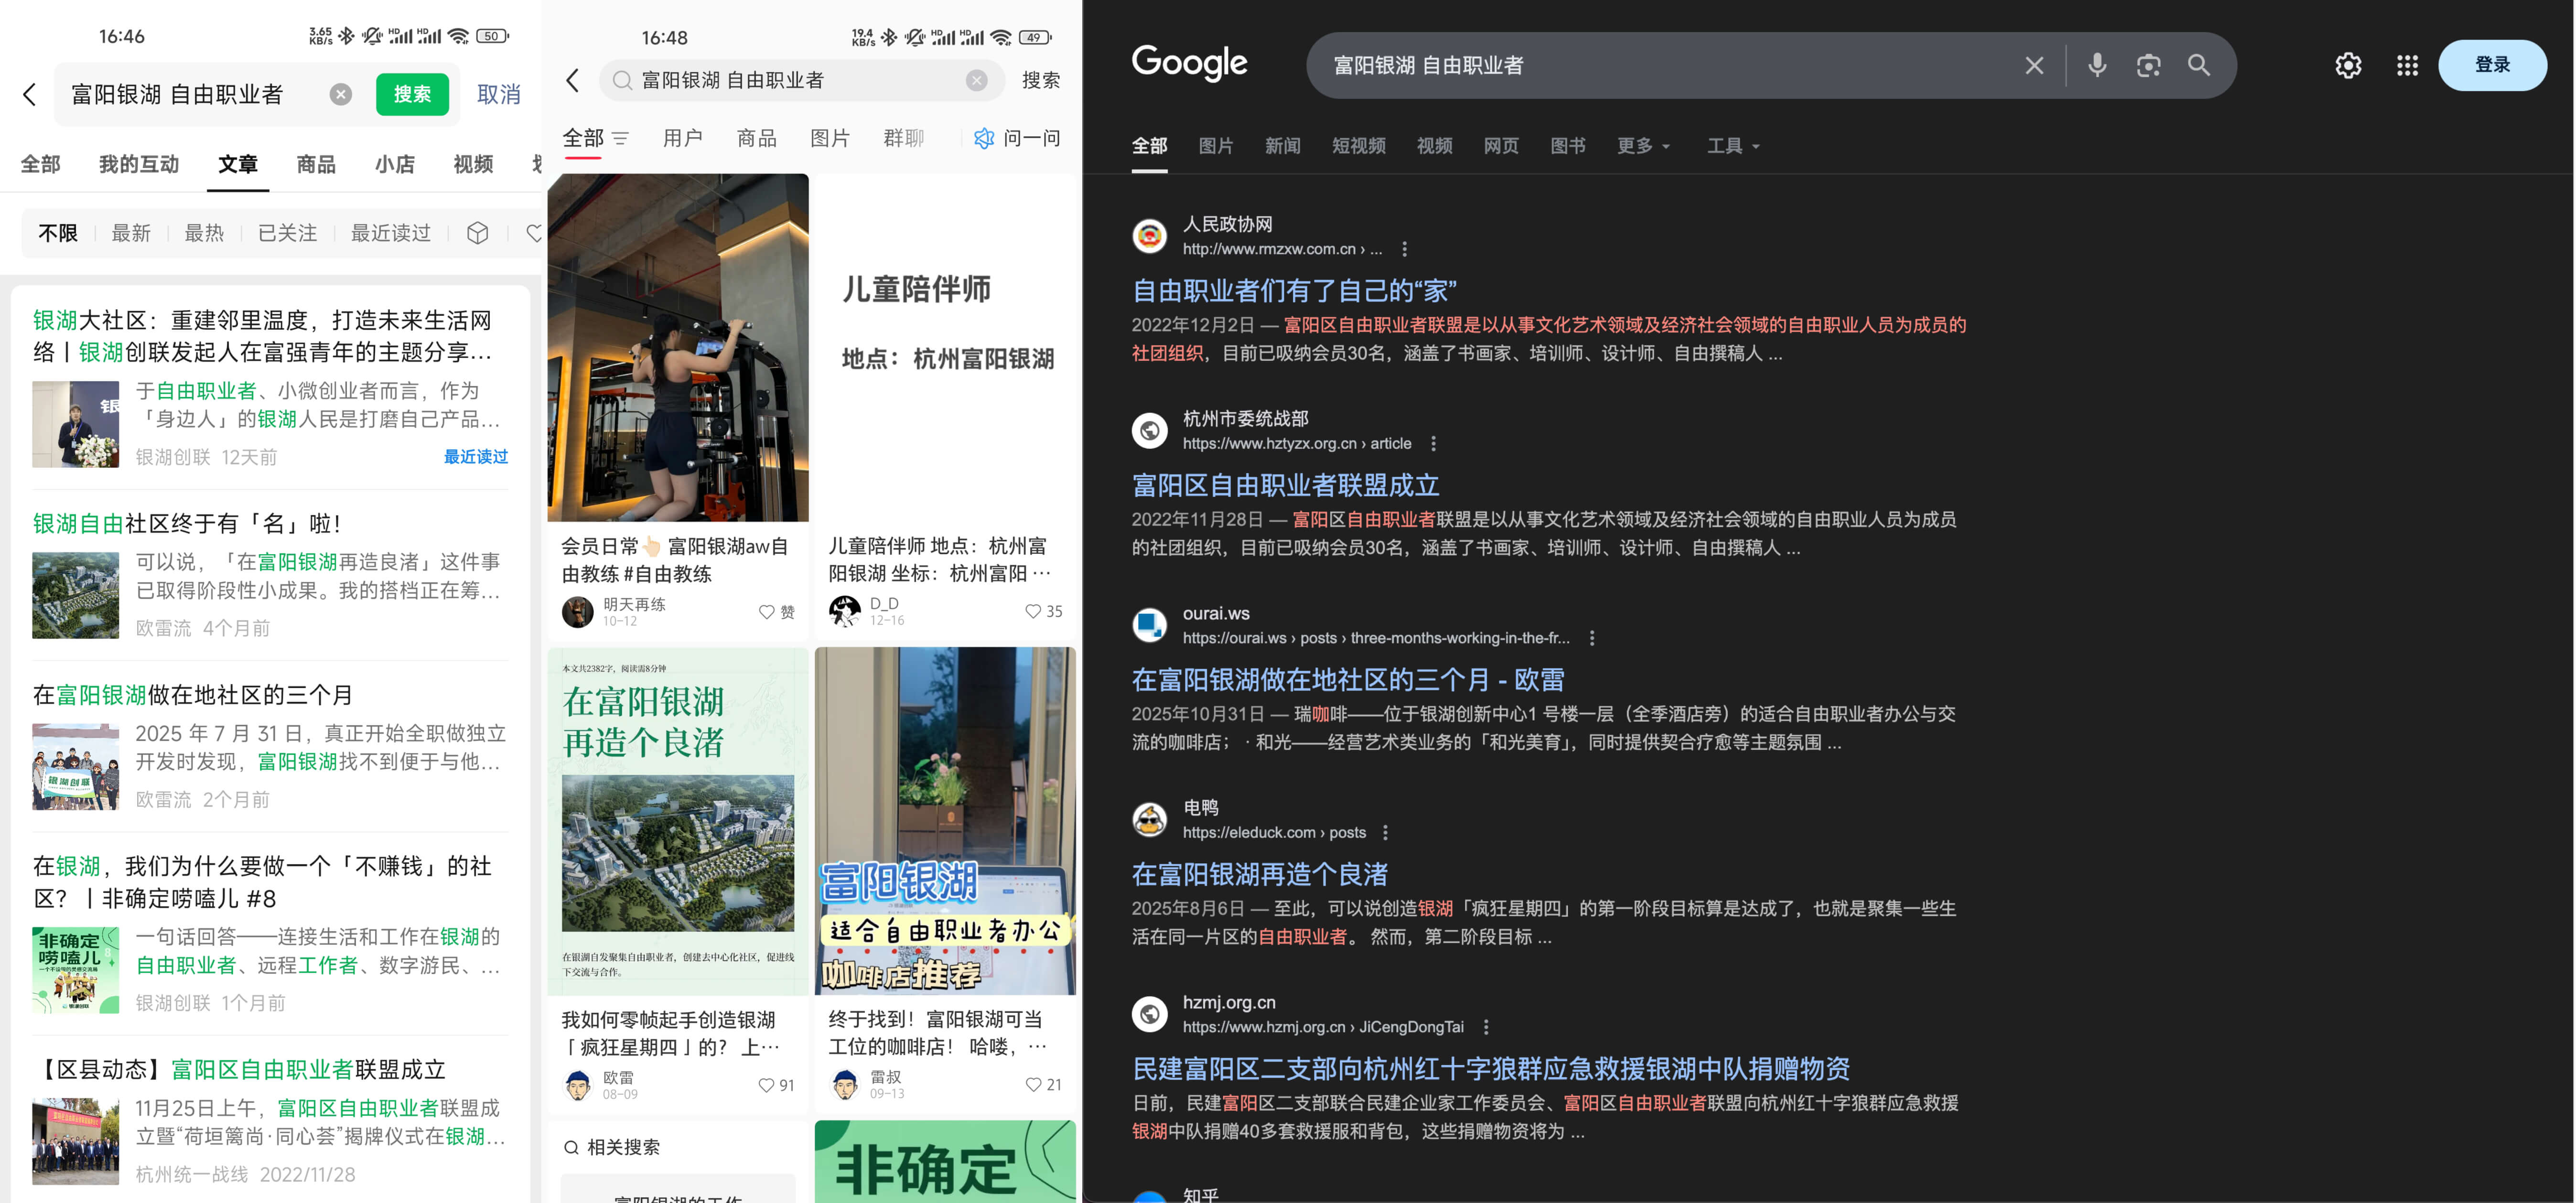Open options menu for 人民政协网 result
The height and width of the screenshot is (1203, 2576).
point(1404,249)
